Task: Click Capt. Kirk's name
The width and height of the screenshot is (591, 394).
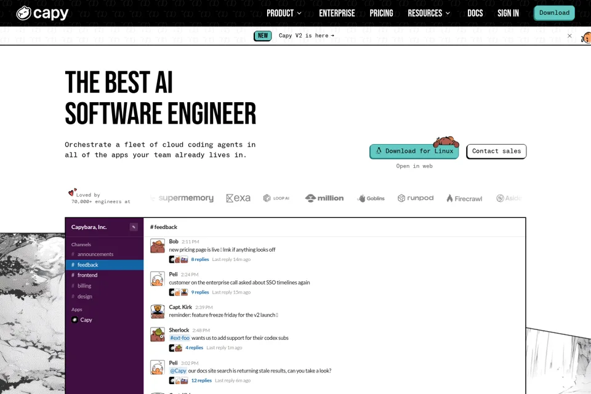Action: click(x=180, y=307)
